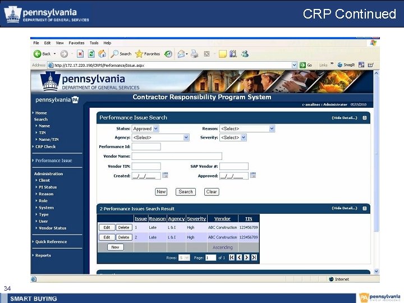The height and width of the screenshot is (303, 404).
Task: Click New button beside Search
Action: 161,192
